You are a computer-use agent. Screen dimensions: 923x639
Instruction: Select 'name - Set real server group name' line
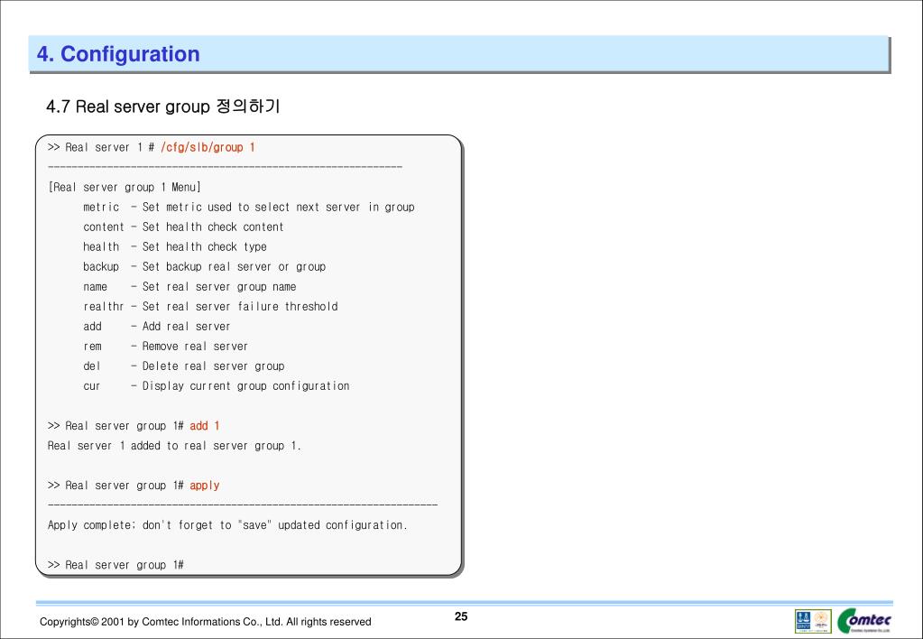click(189, 287)
